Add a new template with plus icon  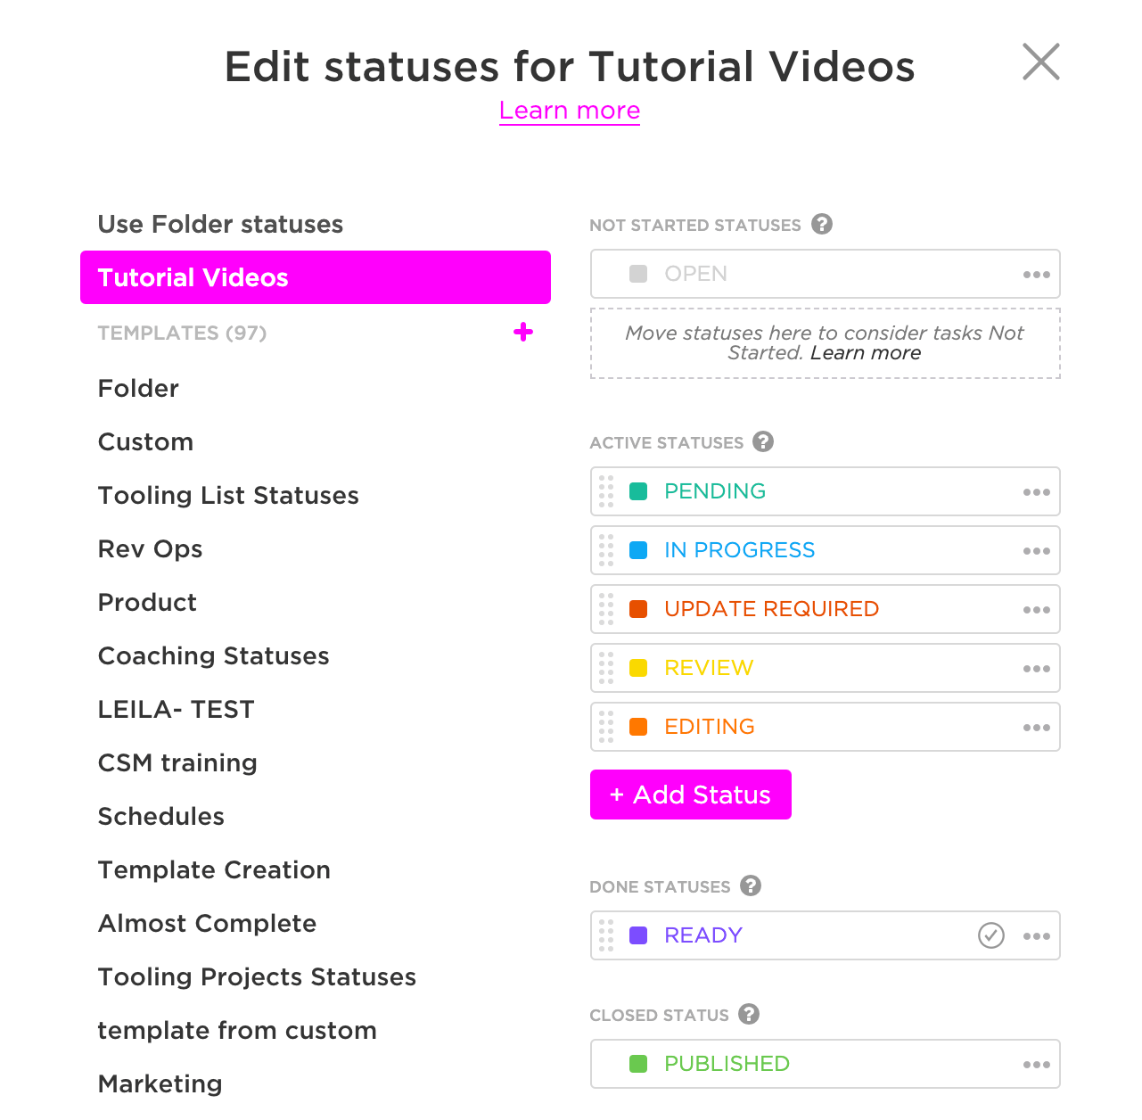point(523,333)
